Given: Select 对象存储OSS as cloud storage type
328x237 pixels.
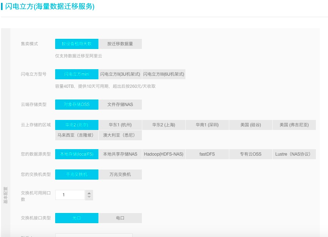Looking at the screenshot, I should coord(77,105).
